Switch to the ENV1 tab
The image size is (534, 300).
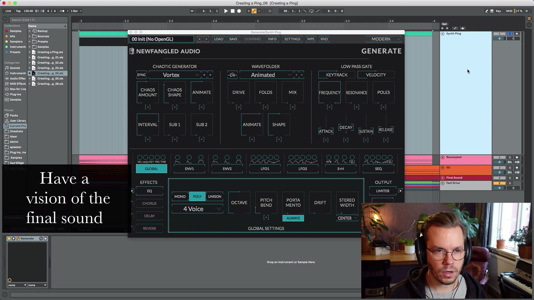(x=189, y=169)
